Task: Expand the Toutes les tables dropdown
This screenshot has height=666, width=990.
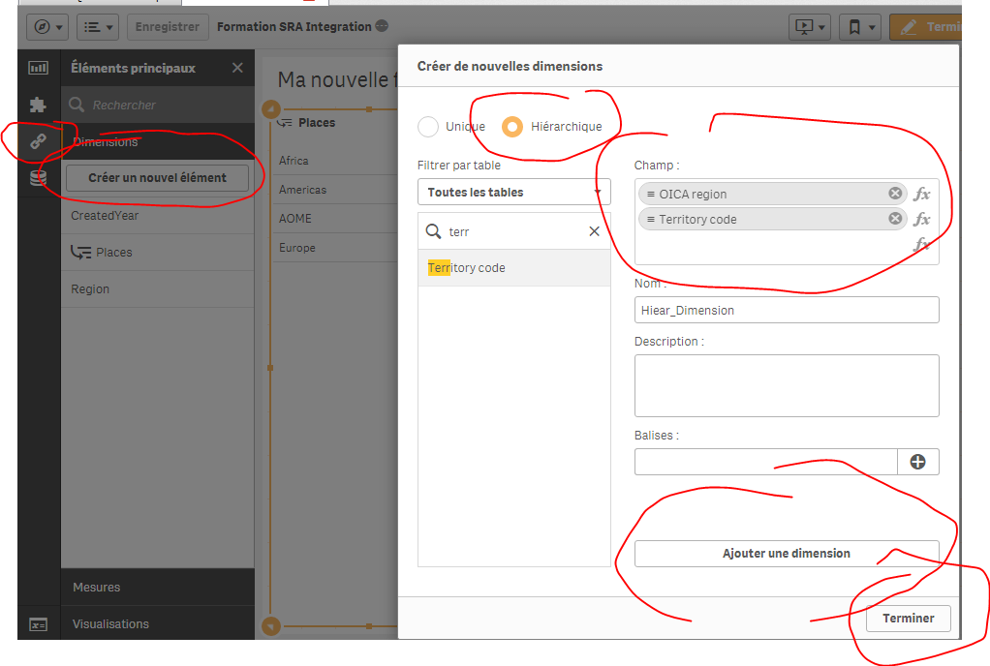Action: click(513, 192)
